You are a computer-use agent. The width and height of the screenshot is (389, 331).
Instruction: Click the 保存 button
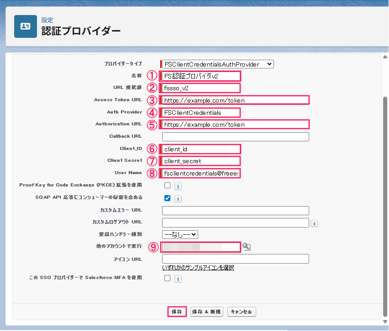click(177, 312)
